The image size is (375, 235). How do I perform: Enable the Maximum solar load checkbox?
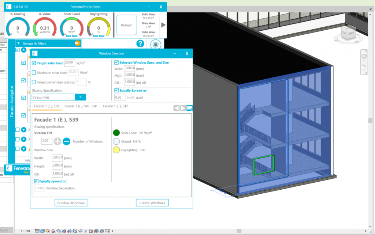pos(34,72)
